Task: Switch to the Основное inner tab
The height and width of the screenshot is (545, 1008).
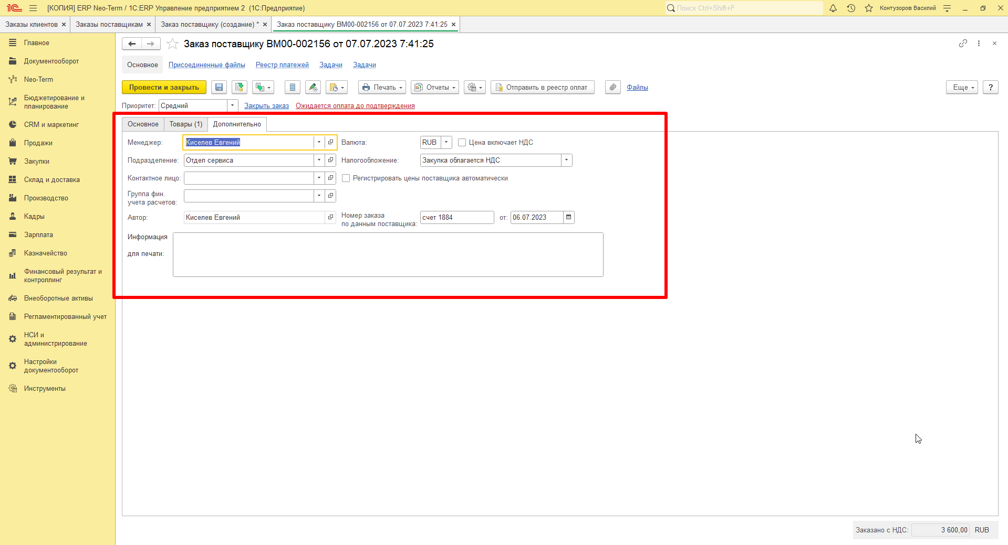Action: tap(143, 124)
